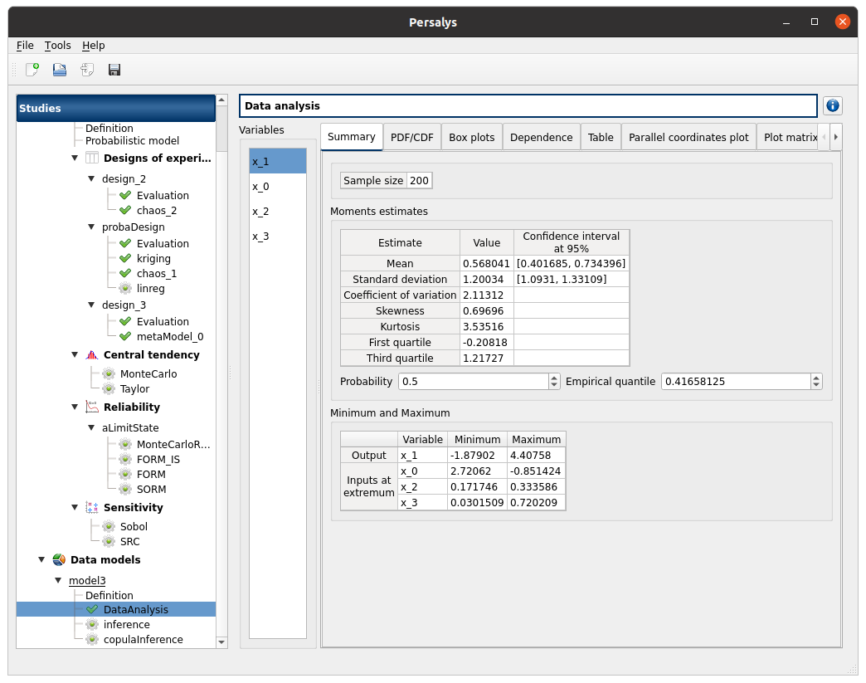Collapse the Reliability tree node
Viewport: 866px width, 683px height.
(x=74, y=407)
